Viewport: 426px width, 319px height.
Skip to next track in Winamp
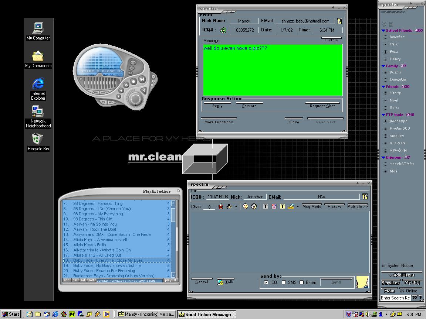142,79
